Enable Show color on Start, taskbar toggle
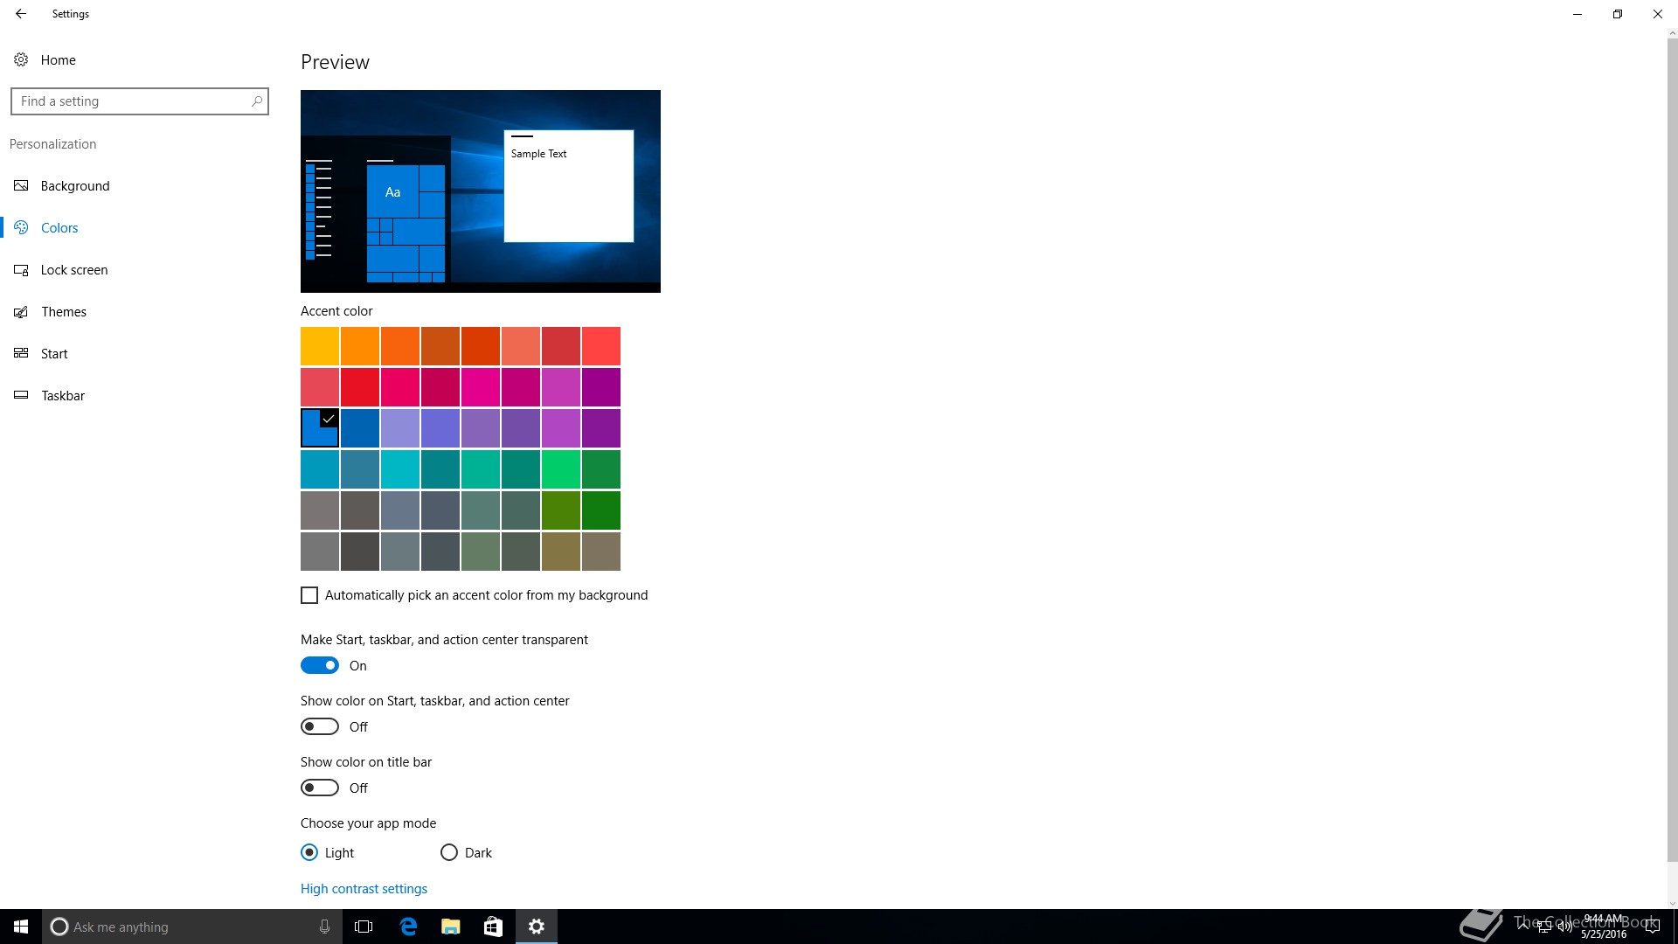 (x=320, y=726)
